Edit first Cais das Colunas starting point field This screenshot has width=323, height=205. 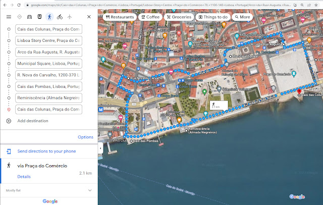click(48, 29)
